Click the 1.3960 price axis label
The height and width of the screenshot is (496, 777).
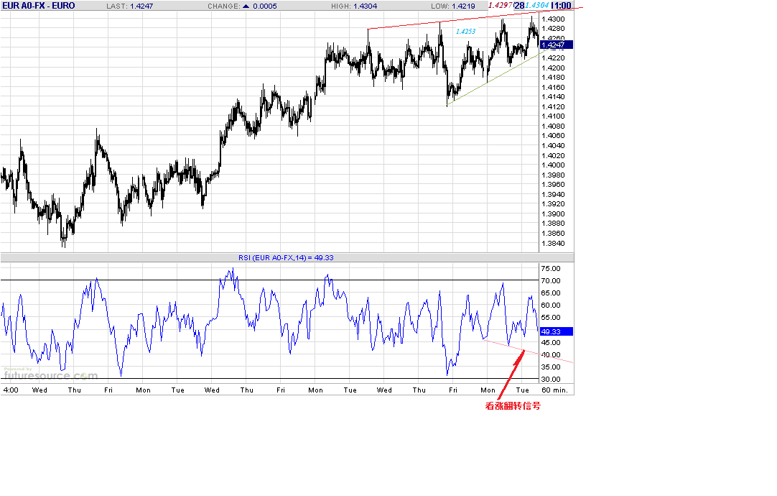[553, 185]
